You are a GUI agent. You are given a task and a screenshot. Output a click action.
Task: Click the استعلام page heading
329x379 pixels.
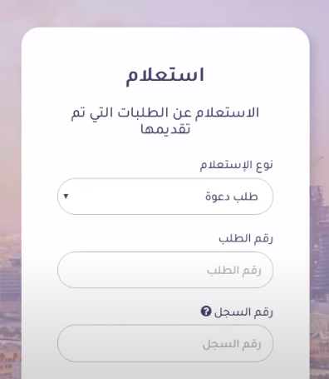pos(165,76)
